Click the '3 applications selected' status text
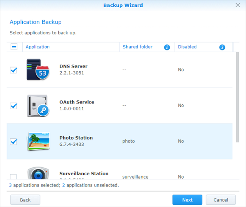This screenshot has height=207, width=246. (35, 185)
